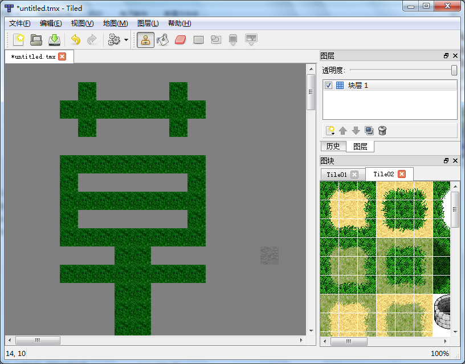Select the Rectangular Select tool

coord(198,40)
